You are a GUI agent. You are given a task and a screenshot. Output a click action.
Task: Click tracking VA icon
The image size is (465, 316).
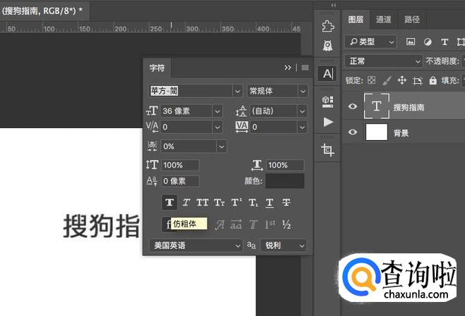pyautogui.click(x=242, y=127)
